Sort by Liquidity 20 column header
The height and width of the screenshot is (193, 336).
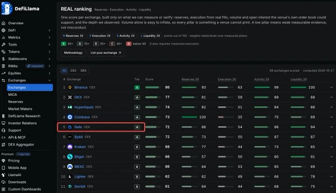[299, 79]
